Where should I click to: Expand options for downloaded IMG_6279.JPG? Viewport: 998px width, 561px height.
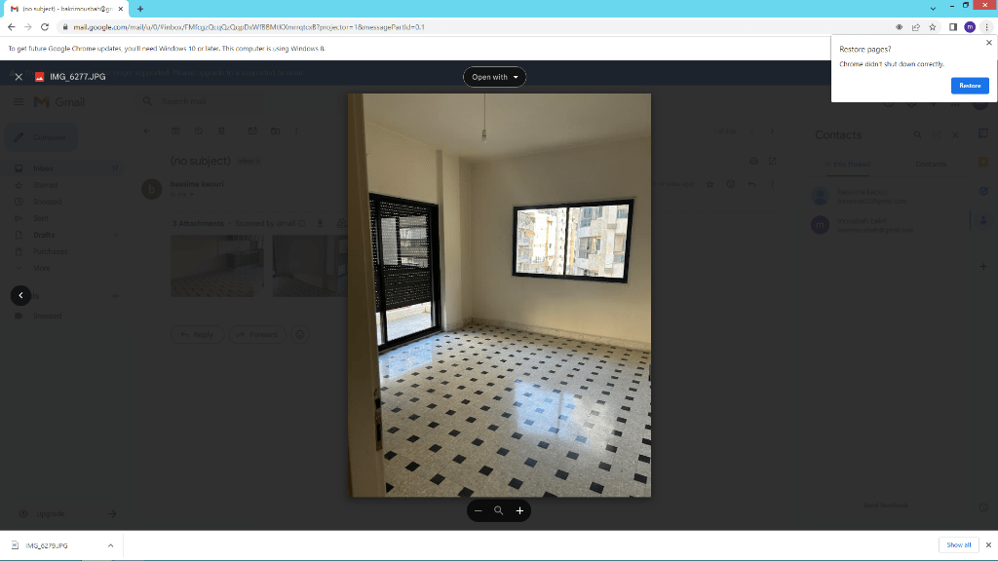[110, 545]
